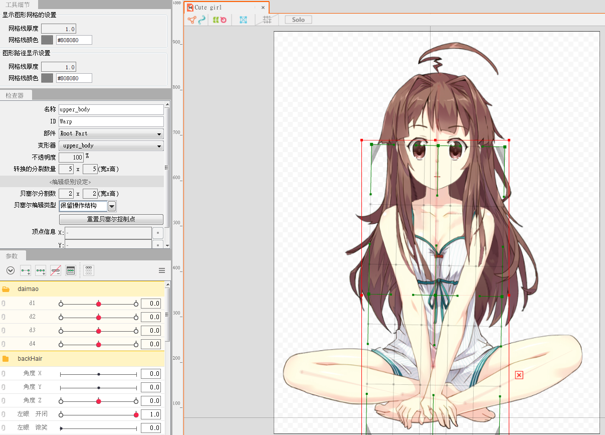Click the 名称 field containing upper_body
This screenshot has width=605, height=435.
(x=111, y=109)
